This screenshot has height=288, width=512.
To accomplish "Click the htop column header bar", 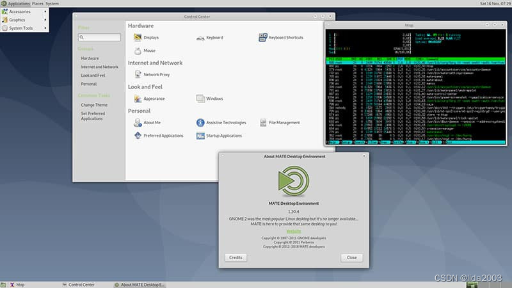I will click(415, 59).
